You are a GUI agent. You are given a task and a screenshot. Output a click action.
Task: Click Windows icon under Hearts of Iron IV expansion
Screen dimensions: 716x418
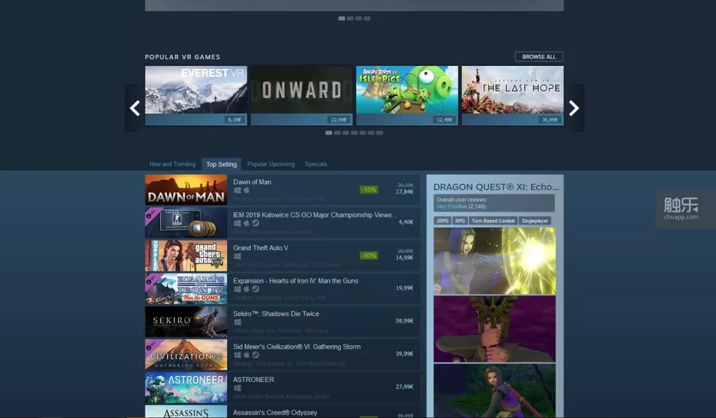click(x=237, y=289)
